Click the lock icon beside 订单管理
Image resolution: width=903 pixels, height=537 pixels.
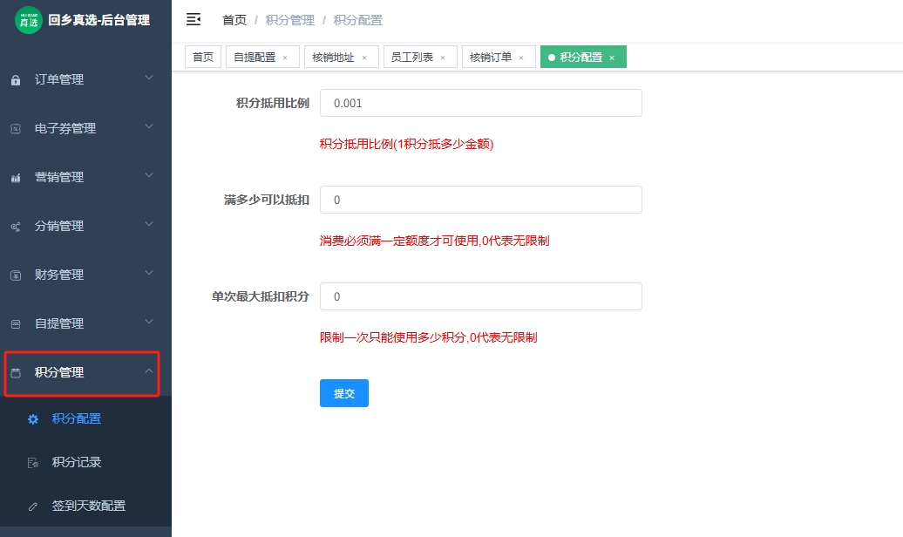point(15,79)
